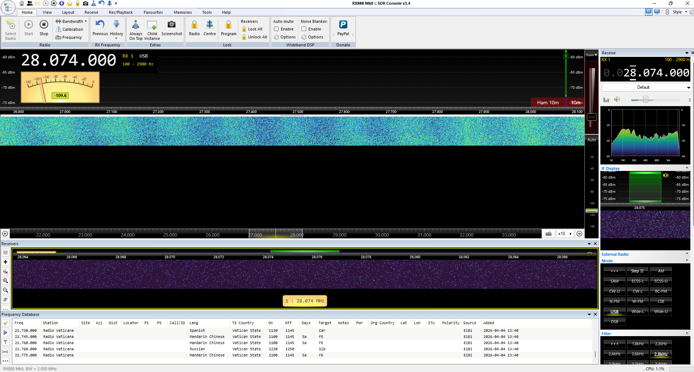
Task: Create a Child Instance
Action: click(x=152, y=30)
